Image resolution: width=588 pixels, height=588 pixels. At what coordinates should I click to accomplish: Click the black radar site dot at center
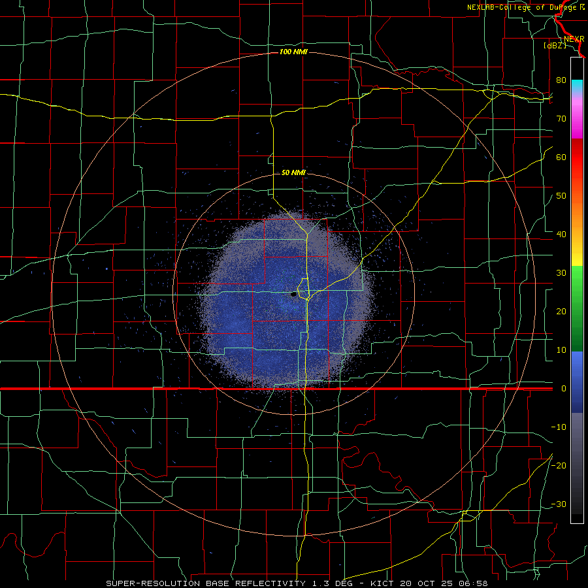(x=293, y=295)
